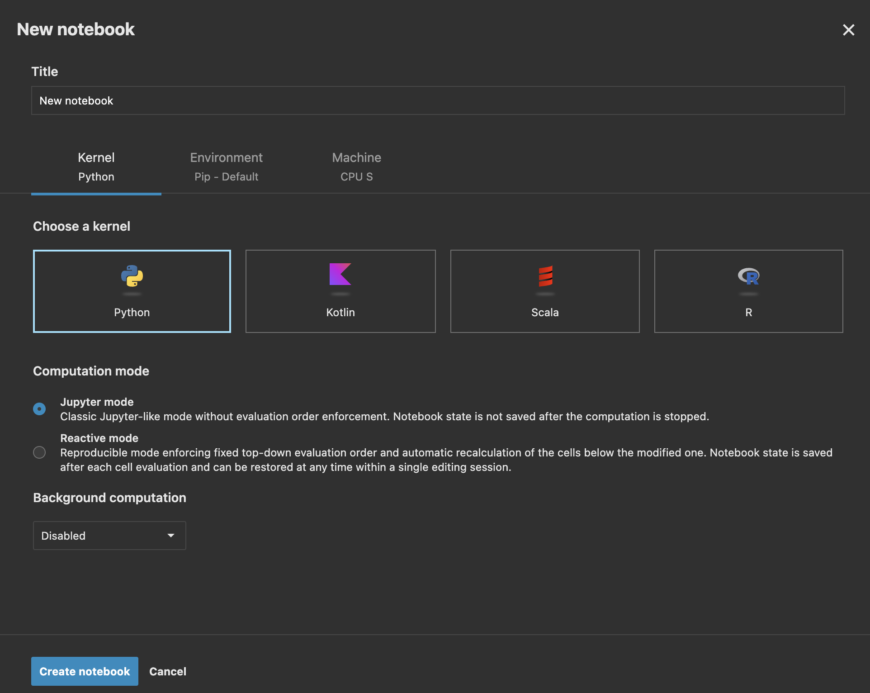Cancel notebook creation
This screenshot has width=870, height=693.
(x=167, y=671)
